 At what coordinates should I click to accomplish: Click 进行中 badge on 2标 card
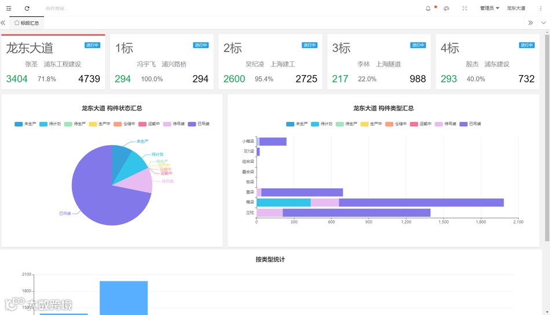[310, 45]
